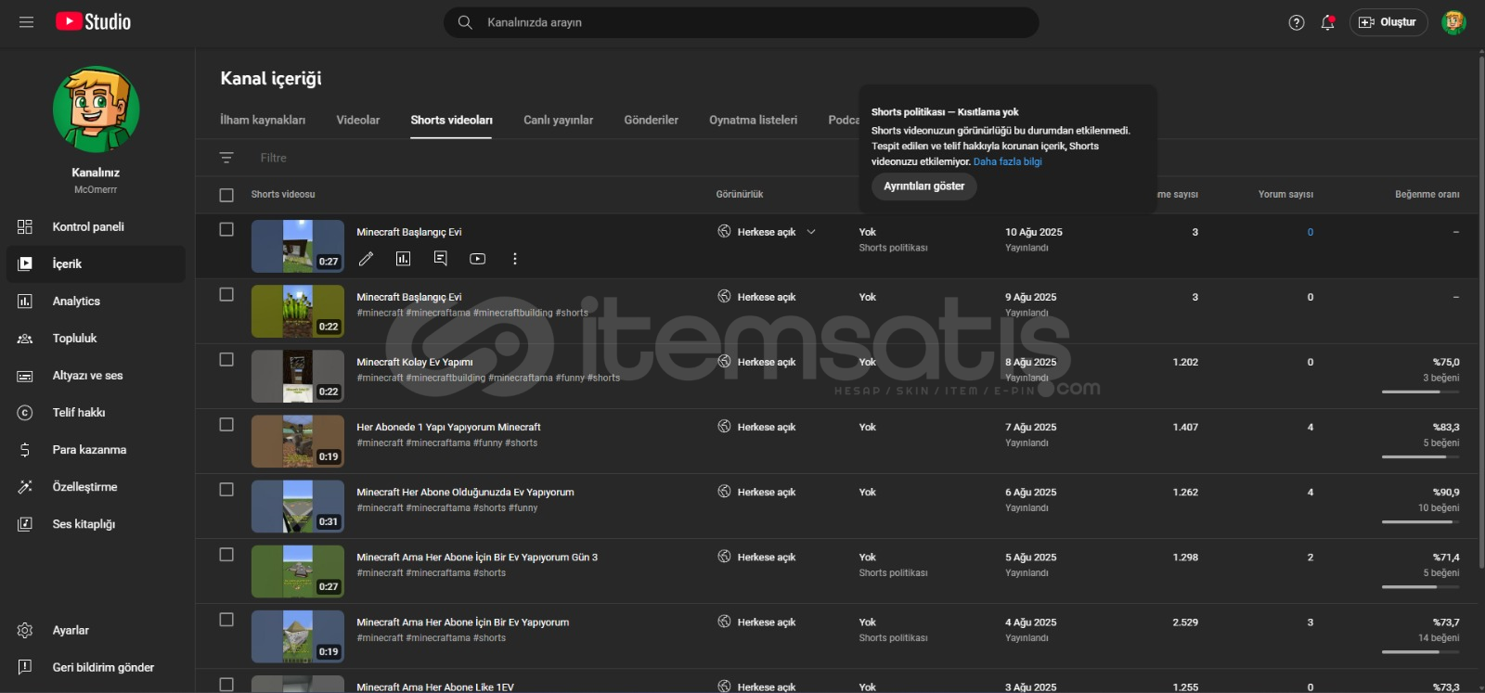Open the notifications bell
This screenshot has height=693, width=1485.
point(1328,22)
